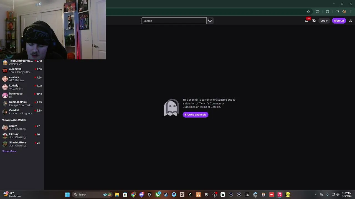Click the Sign Up button
Image resolution: width=355 pixels, height=199 pixels.
(x=339, y=21)
